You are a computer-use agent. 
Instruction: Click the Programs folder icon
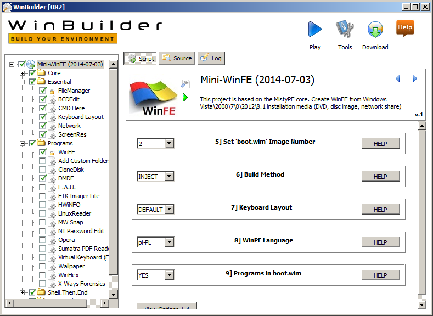(41, 143)
